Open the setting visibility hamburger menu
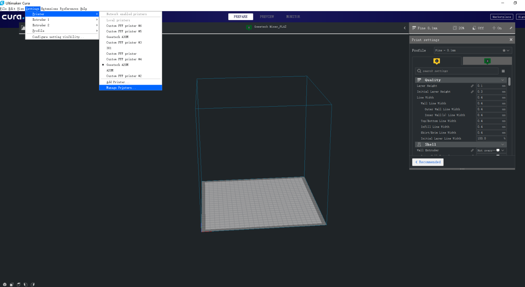The image size is (525, 287). pos(503,71)
